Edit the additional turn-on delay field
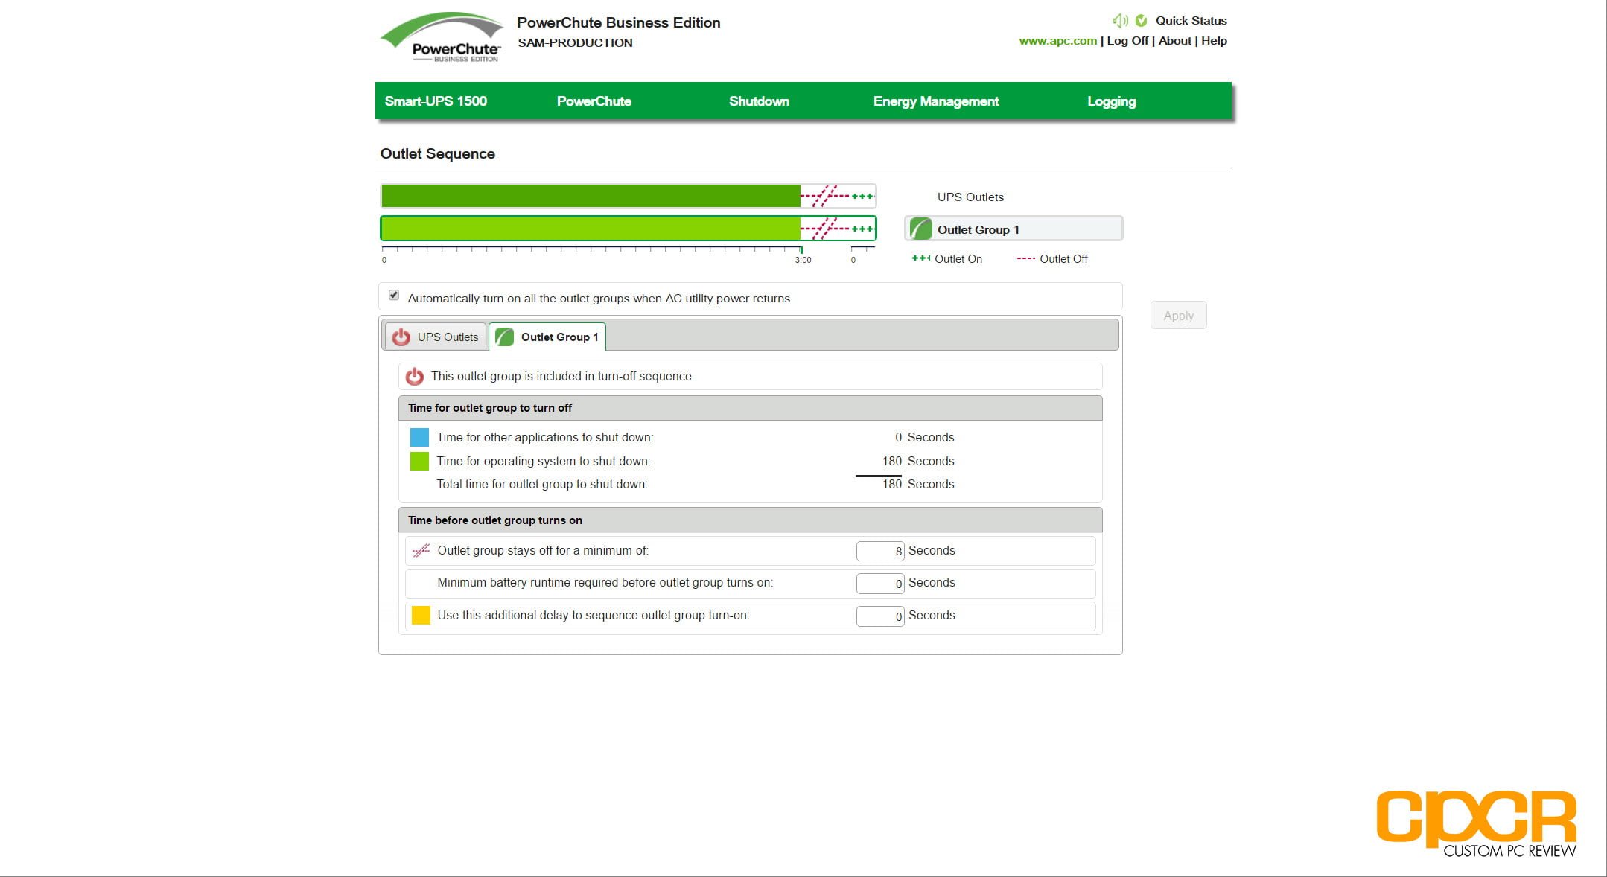The image size is (1607, 877). [x=880, y=616]
